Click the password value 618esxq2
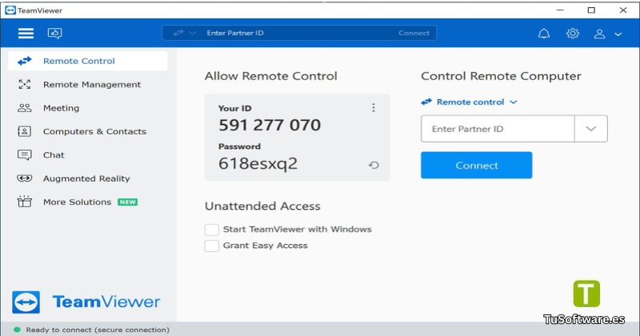Screen dimensions: 640x336 click(258, 164)
